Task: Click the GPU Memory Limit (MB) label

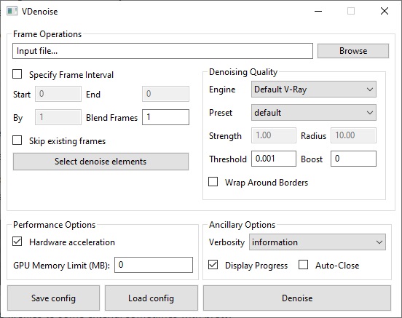Action: (x=61, y=265)
